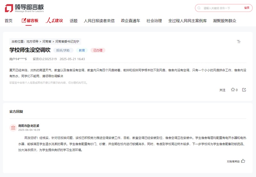Focus the keyword search input field
256x177 pixels.
[221, 8]
